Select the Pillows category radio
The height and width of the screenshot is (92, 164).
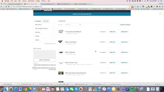point(53,36)
